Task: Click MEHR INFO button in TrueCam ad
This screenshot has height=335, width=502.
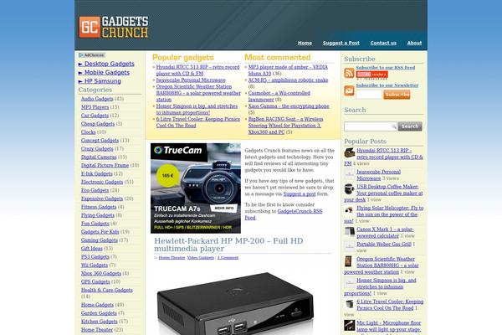Action: [x=224, y=208]
